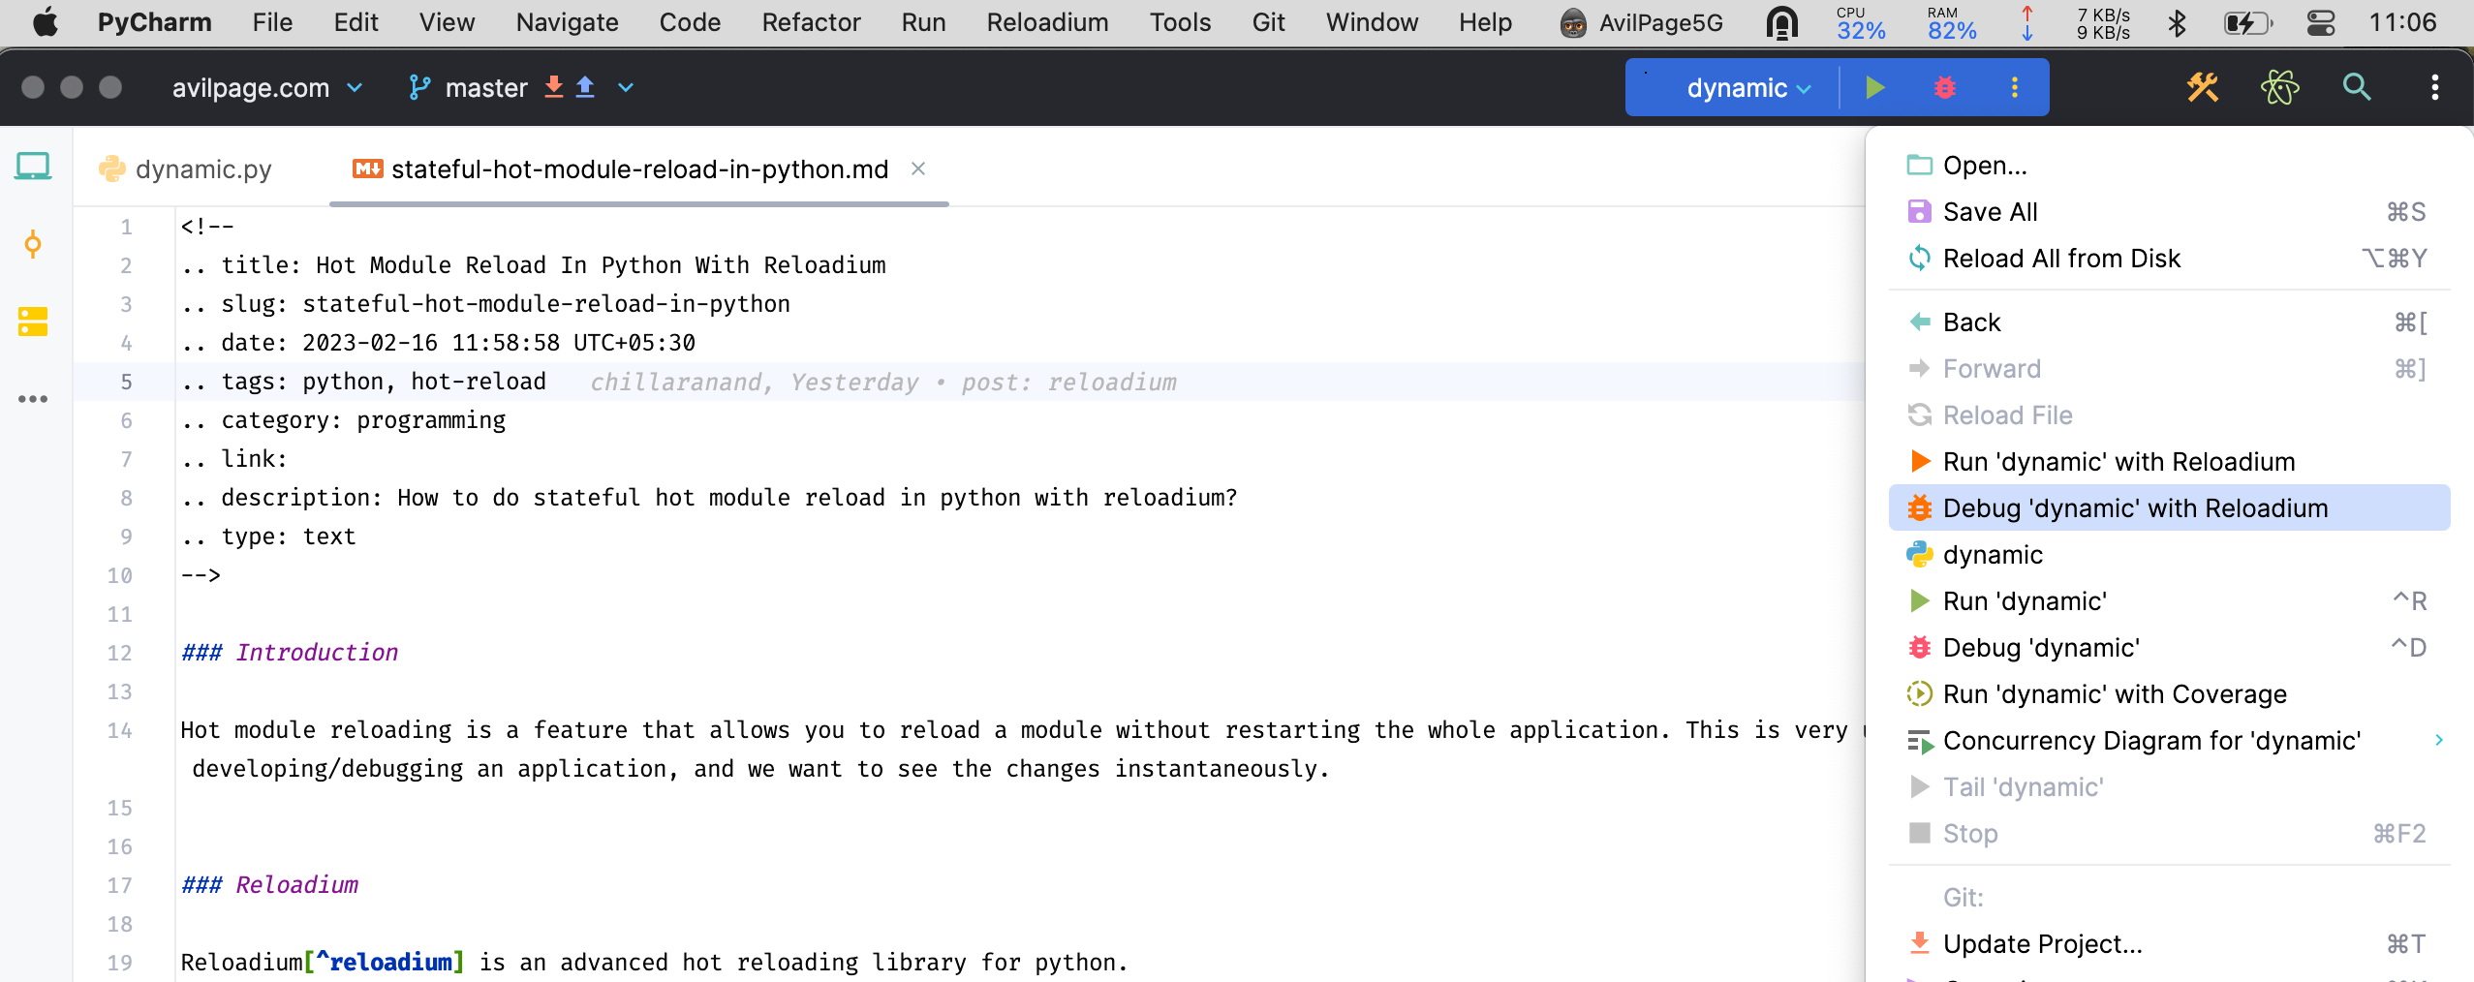Switch to the dynamic.py tab
The image size is (2474, 982).
201,169
